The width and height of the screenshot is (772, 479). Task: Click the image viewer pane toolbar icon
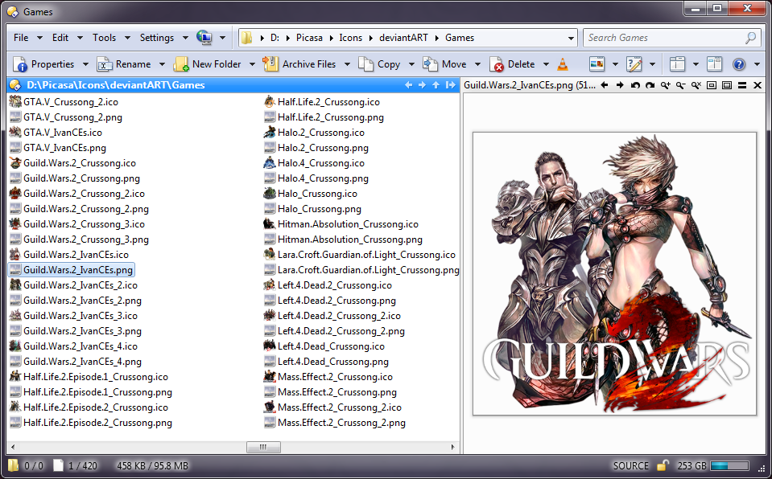(x=597, y=64)
